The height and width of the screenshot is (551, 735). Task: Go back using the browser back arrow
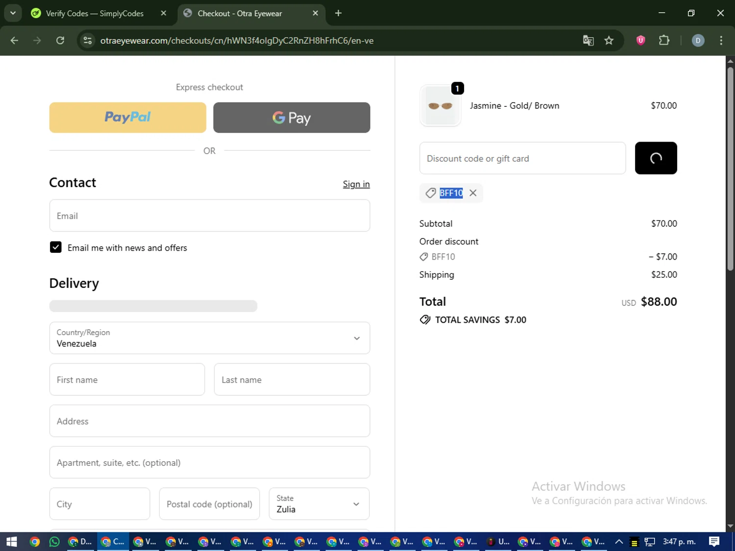14,41
